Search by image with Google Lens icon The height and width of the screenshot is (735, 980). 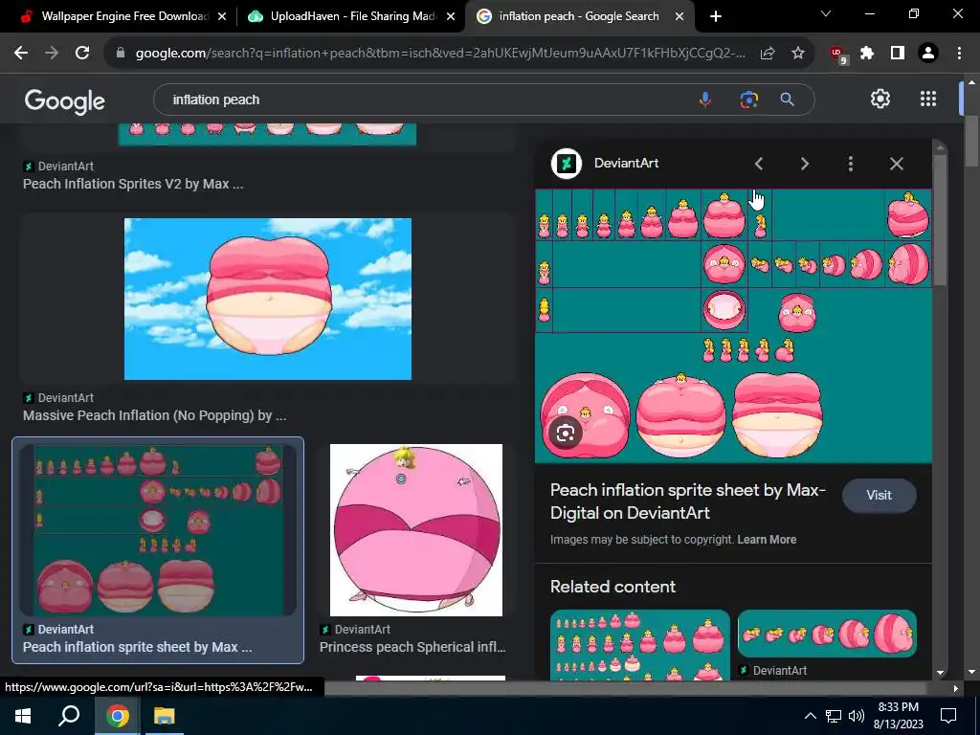(748, 100)
